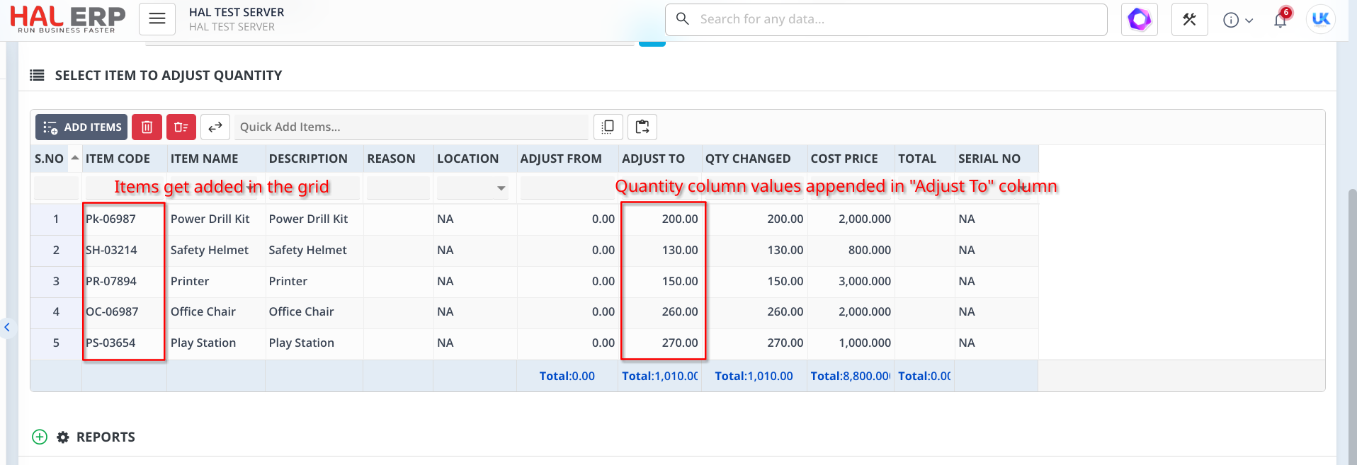Open notifications bell with 6 alerts
1357x465 pixels.
pyautogui.click(x=1281, y=19)
